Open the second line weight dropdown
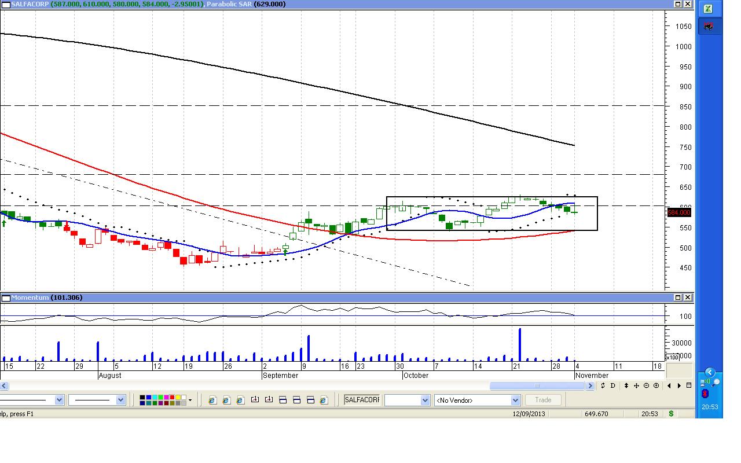 [120, 400]
